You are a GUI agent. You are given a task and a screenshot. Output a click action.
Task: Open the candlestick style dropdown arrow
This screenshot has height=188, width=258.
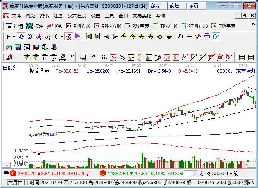62,37
